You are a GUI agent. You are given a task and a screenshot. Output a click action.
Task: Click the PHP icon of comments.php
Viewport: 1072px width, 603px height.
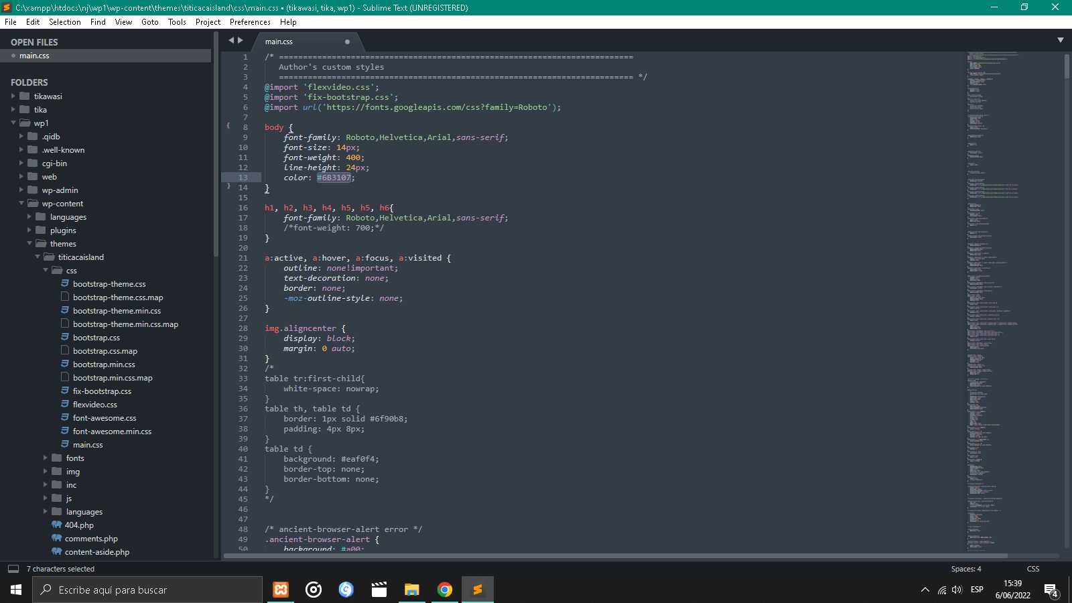point(57,538)
